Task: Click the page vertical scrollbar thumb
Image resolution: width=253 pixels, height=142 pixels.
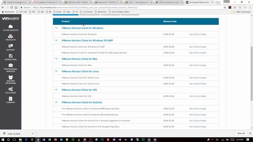Action: pos(251,74)
